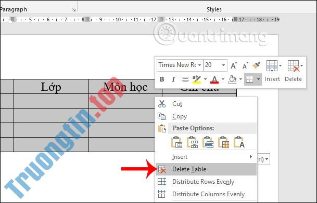Click the paste clipboard icon beside Paste Options
Screen dimensions: 317x203
tap(162, 128)
